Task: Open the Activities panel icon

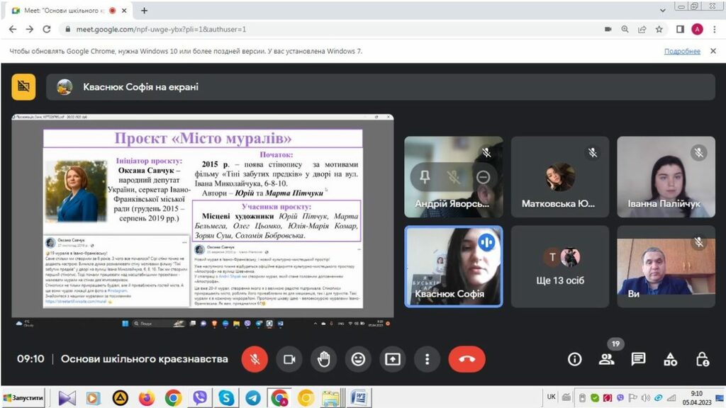Action: coord(670,359)
